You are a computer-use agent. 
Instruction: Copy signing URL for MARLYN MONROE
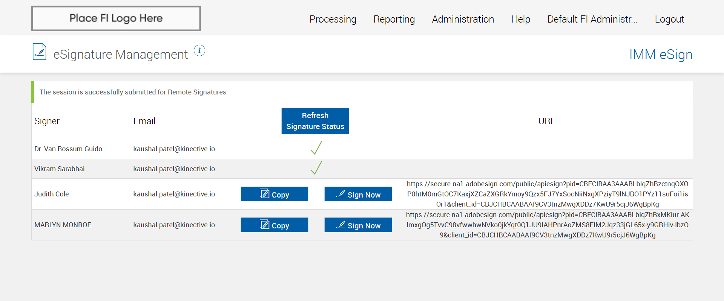coord(274,225)
